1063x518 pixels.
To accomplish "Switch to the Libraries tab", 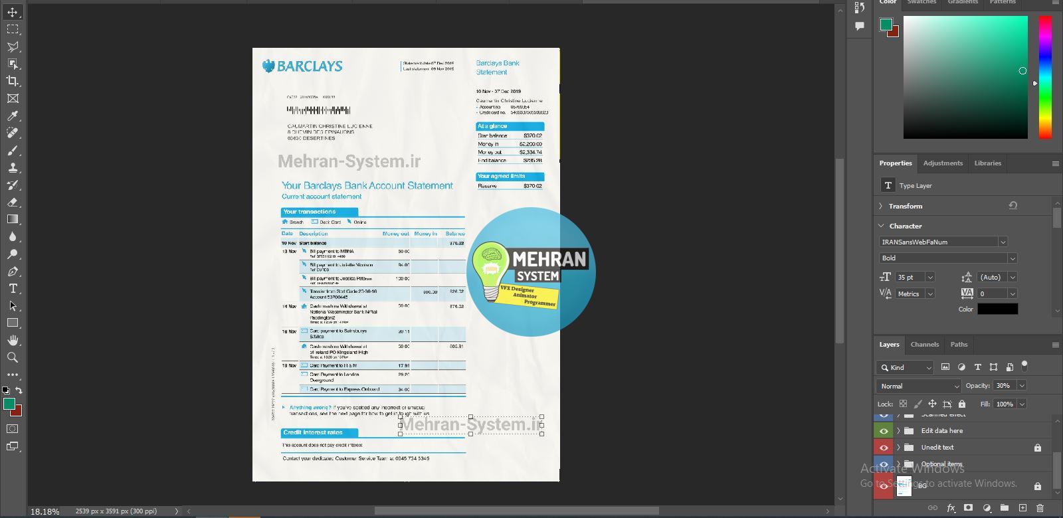I will (x=987, y=163).
